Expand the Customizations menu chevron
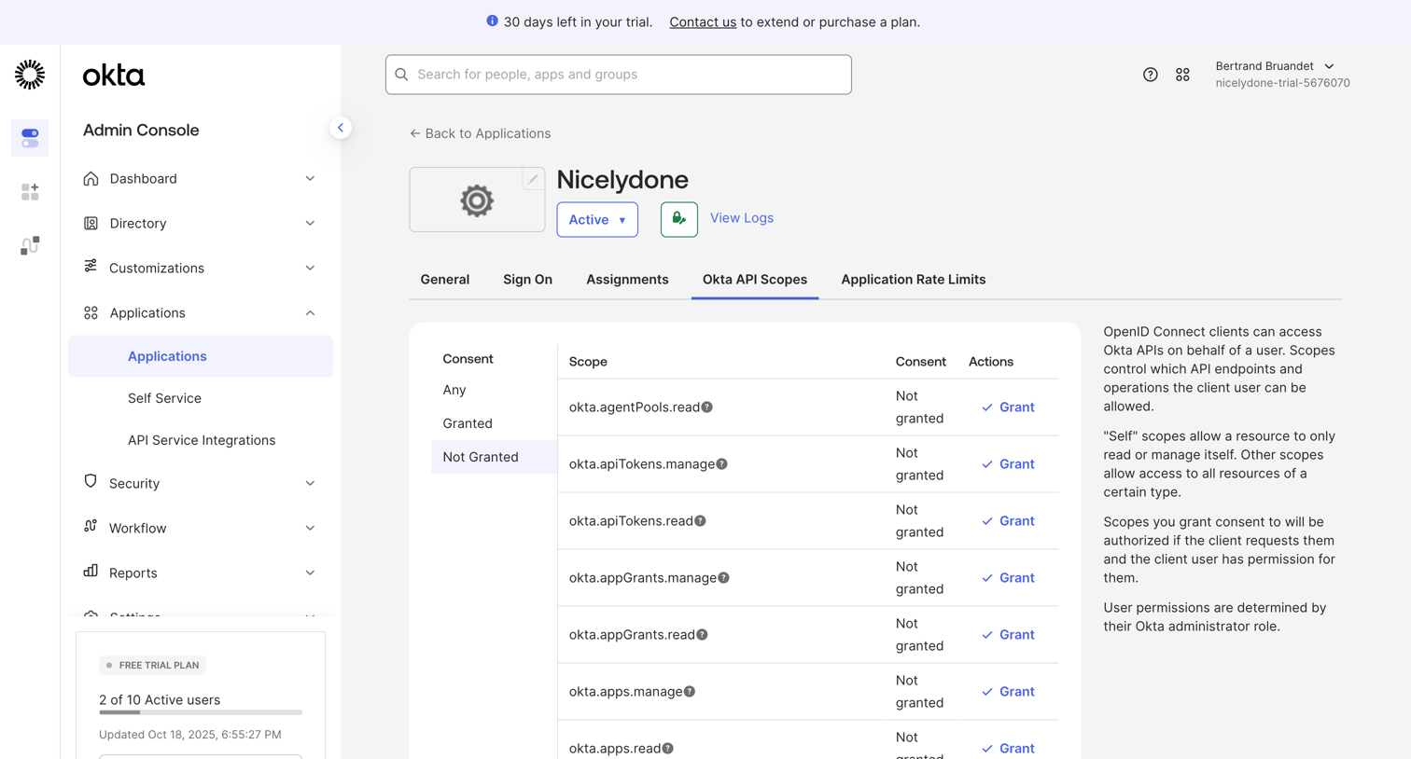1411x759 pixels. [x=310, y=268]
